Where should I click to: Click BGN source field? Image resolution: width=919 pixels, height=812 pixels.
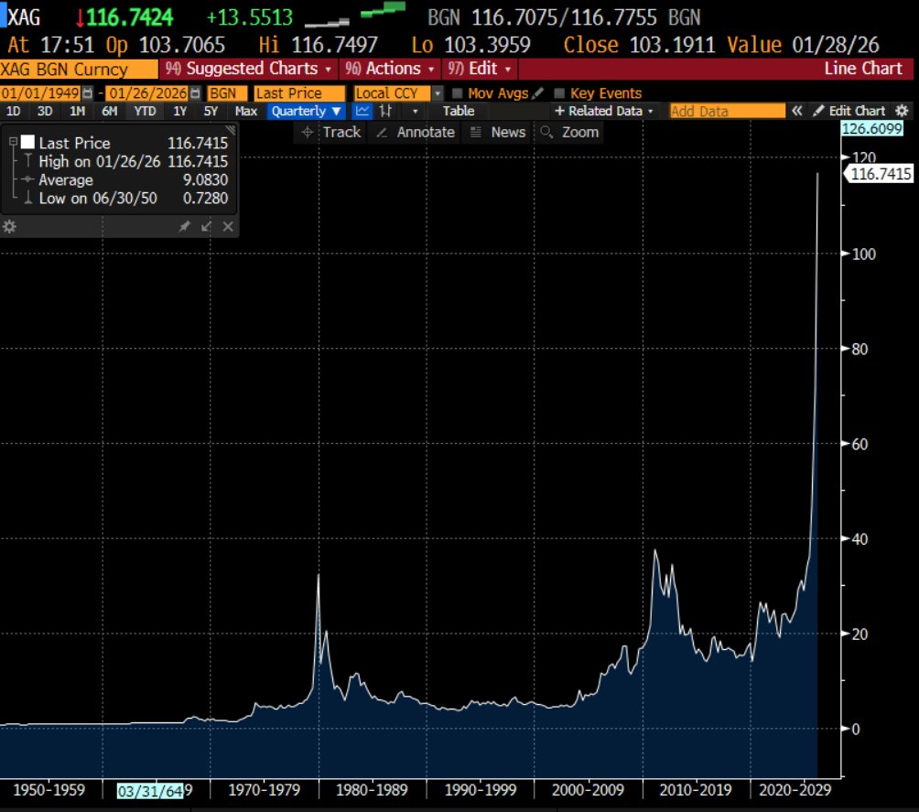227,93
